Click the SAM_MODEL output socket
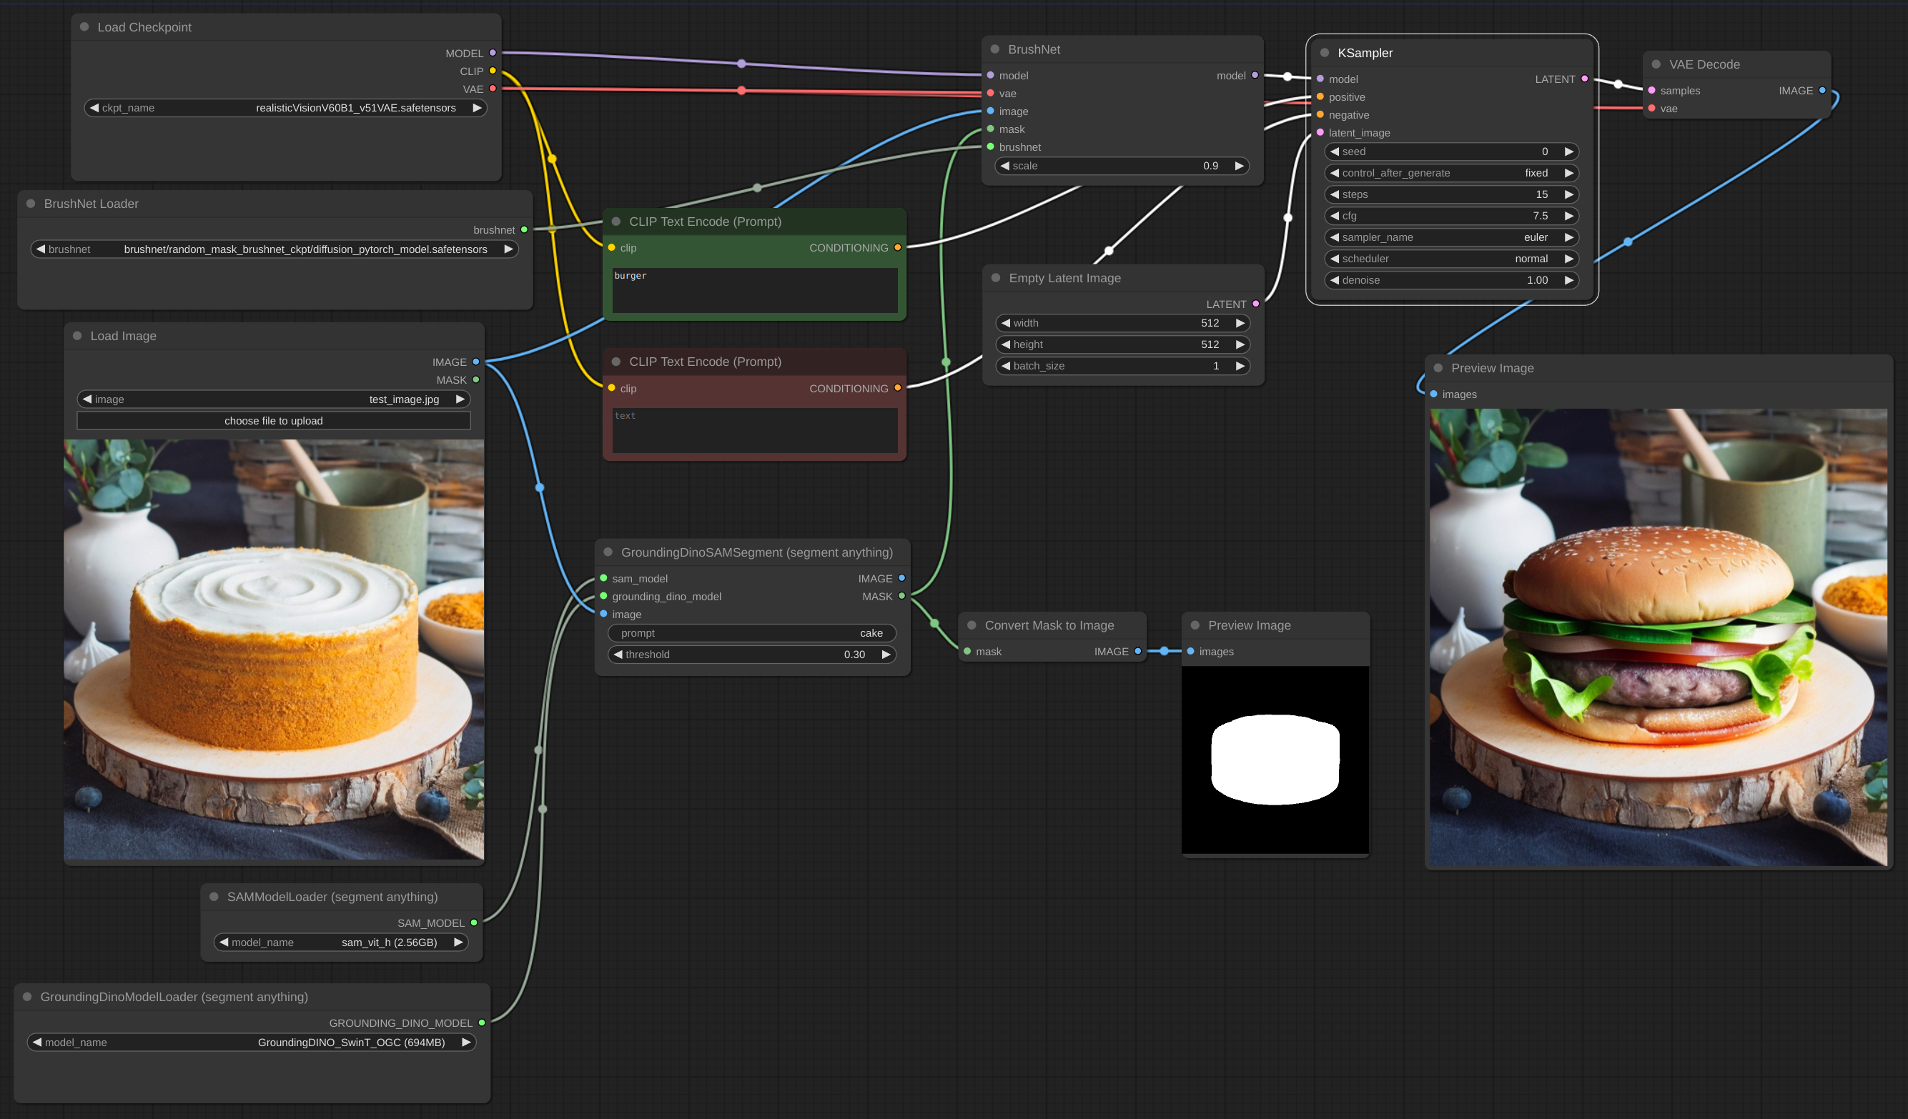1908x1119 pixels. 474,922
